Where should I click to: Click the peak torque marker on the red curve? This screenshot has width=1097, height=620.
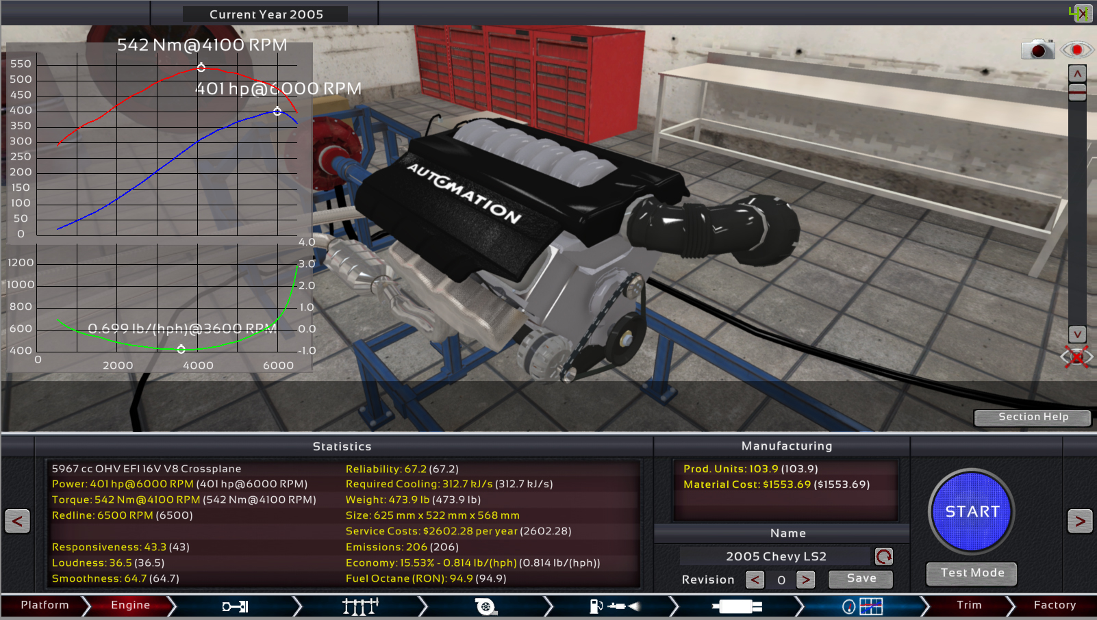tap(201, 67)
